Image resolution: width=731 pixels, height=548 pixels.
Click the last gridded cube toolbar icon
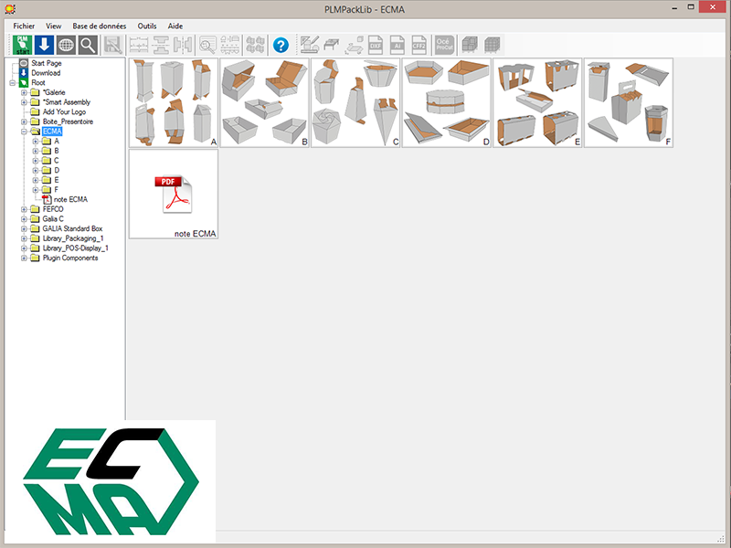coord(492,45)
